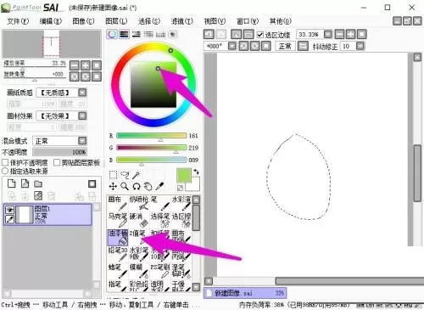Show the color wheel panel icon

pyautogui.click(x=112, y=34)
